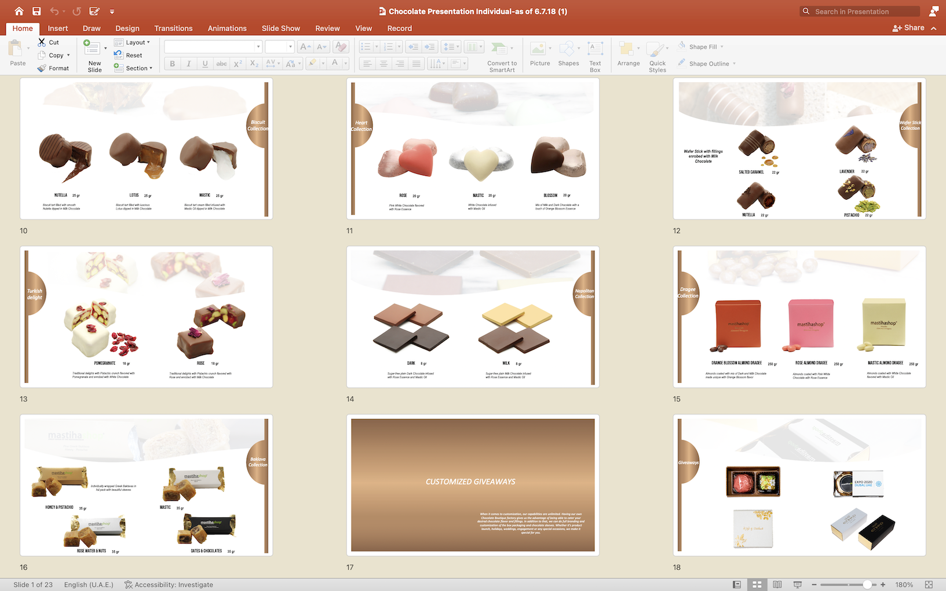Screen dimensions: 946x591
Task: Click Convert to SmartArt
Action: [502, 56]
